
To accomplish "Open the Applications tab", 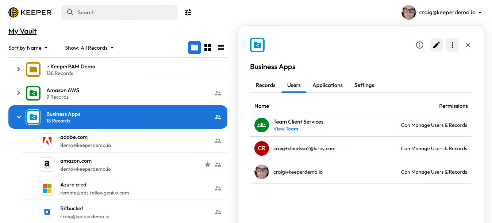I will point(327,85).
